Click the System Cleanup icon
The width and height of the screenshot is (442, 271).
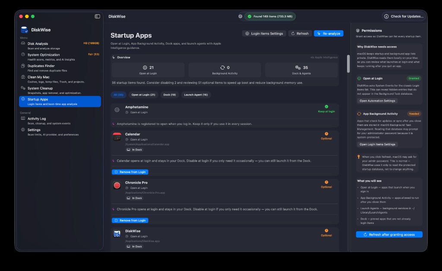click(x=23, y=88)
